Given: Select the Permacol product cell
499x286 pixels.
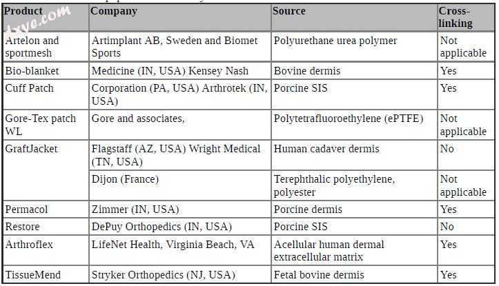Looking at the screenshot, I should [x=46, y=209].
